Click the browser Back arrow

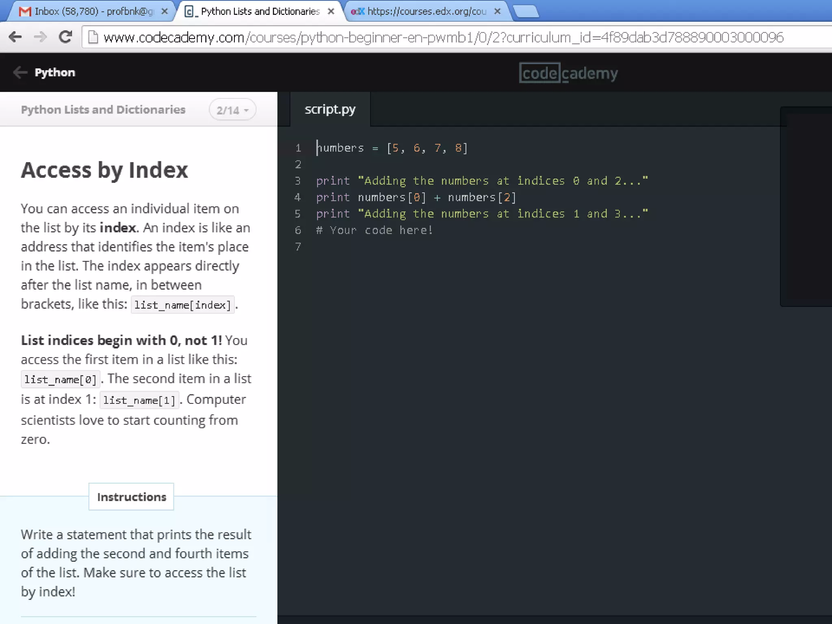click(15, 37)
